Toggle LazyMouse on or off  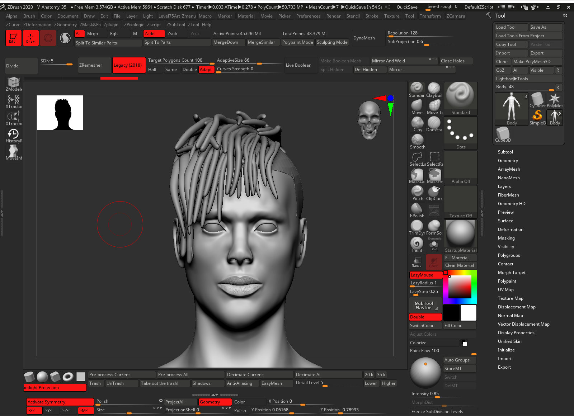point(425,275)
